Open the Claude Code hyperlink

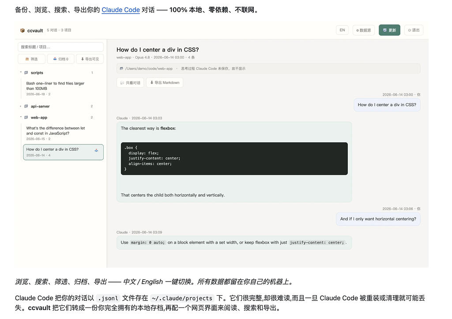[121, 10]
